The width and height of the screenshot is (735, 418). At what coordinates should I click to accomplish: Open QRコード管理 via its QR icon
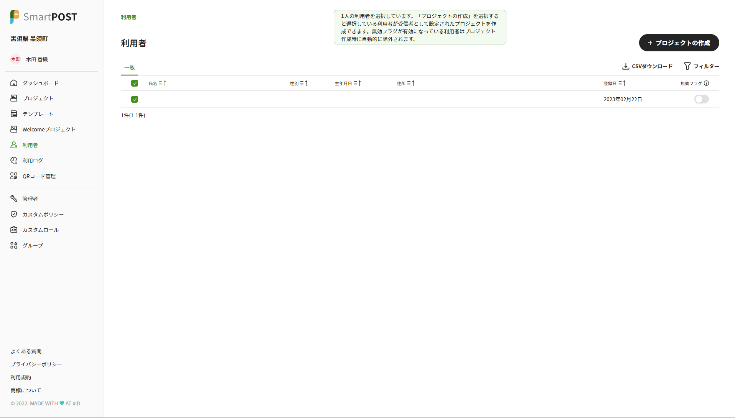click(14, 176)
